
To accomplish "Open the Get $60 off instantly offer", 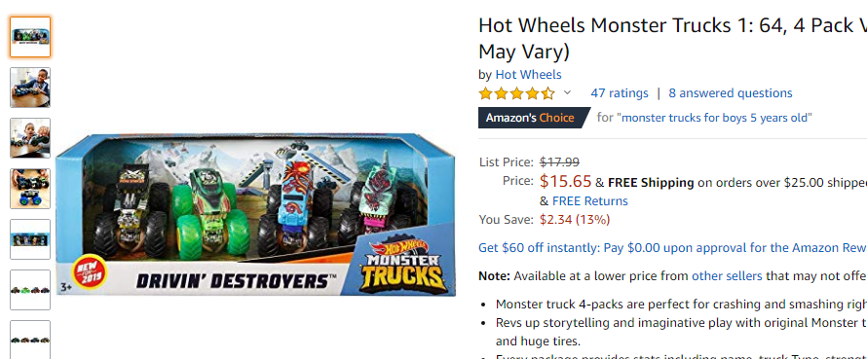I will click(x=672, y=248).
